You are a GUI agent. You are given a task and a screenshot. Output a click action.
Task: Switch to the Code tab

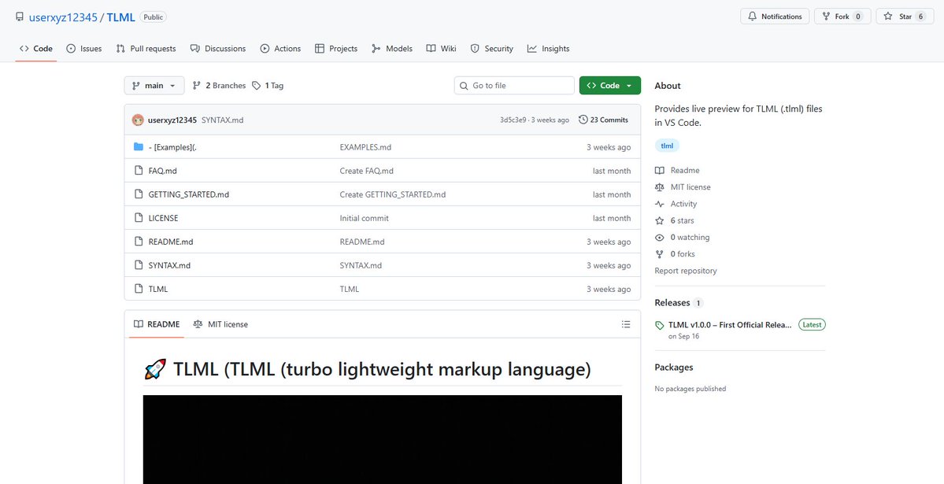36,49
